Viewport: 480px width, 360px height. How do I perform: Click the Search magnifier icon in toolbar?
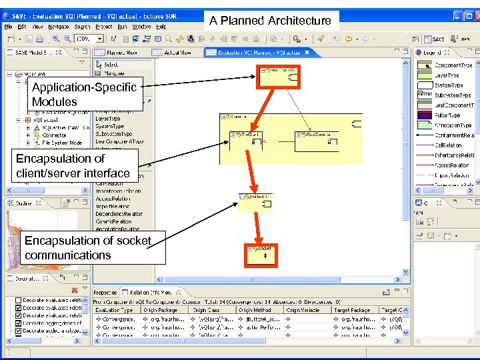[x=169, y=39]
